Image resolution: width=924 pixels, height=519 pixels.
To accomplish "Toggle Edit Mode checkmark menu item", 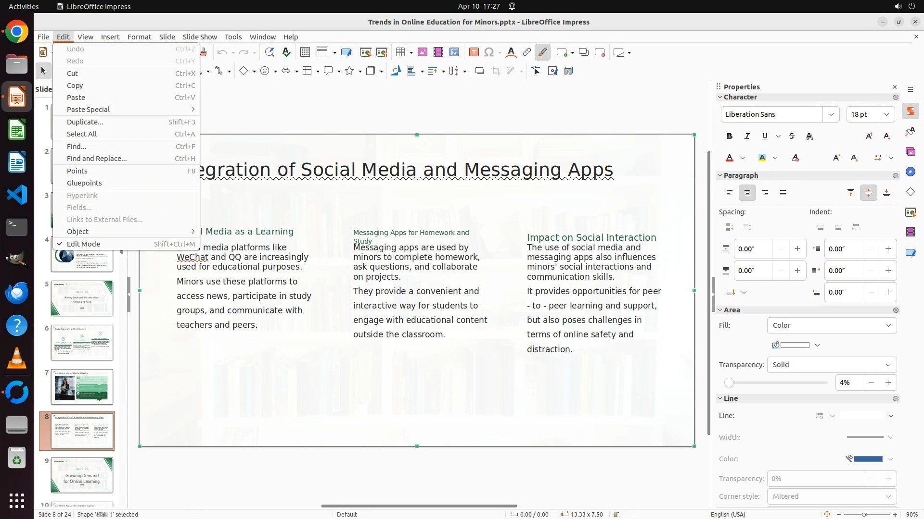I will coord(83,244).
